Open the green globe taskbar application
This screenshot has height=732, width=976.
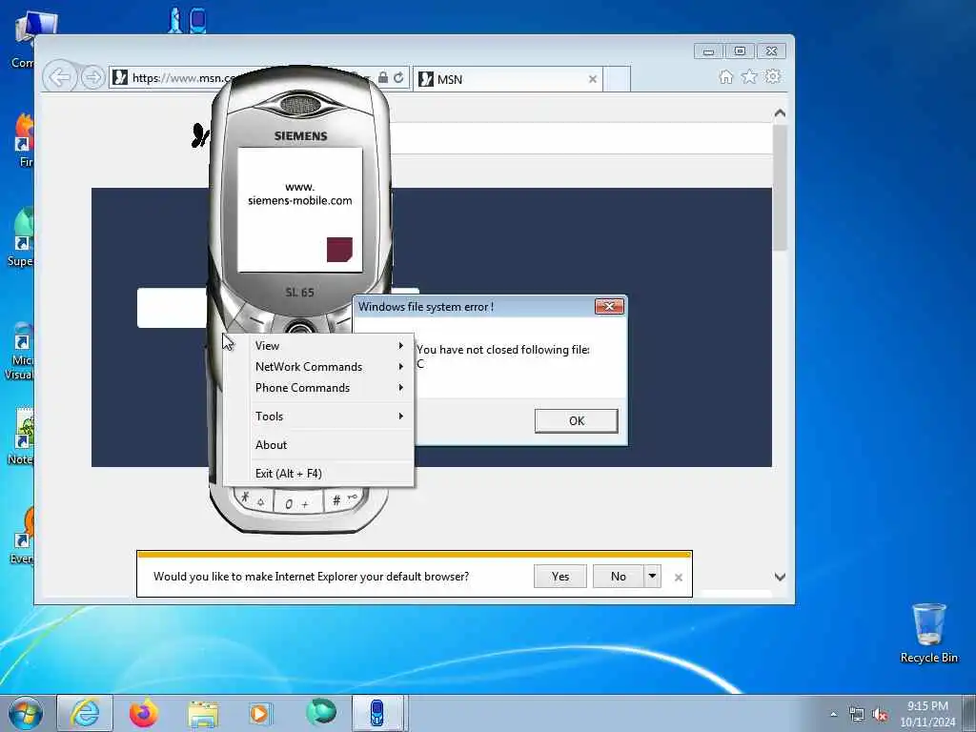tap(321, 712)
